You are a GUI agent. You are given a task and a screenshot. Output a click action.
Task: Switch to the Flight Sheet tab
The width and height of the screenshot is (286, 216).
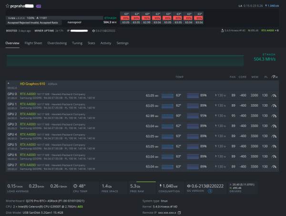33,43
